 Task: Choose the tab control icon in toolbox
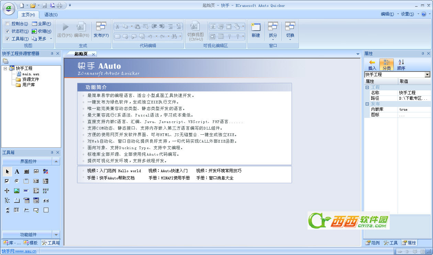[x=17, y=200]
